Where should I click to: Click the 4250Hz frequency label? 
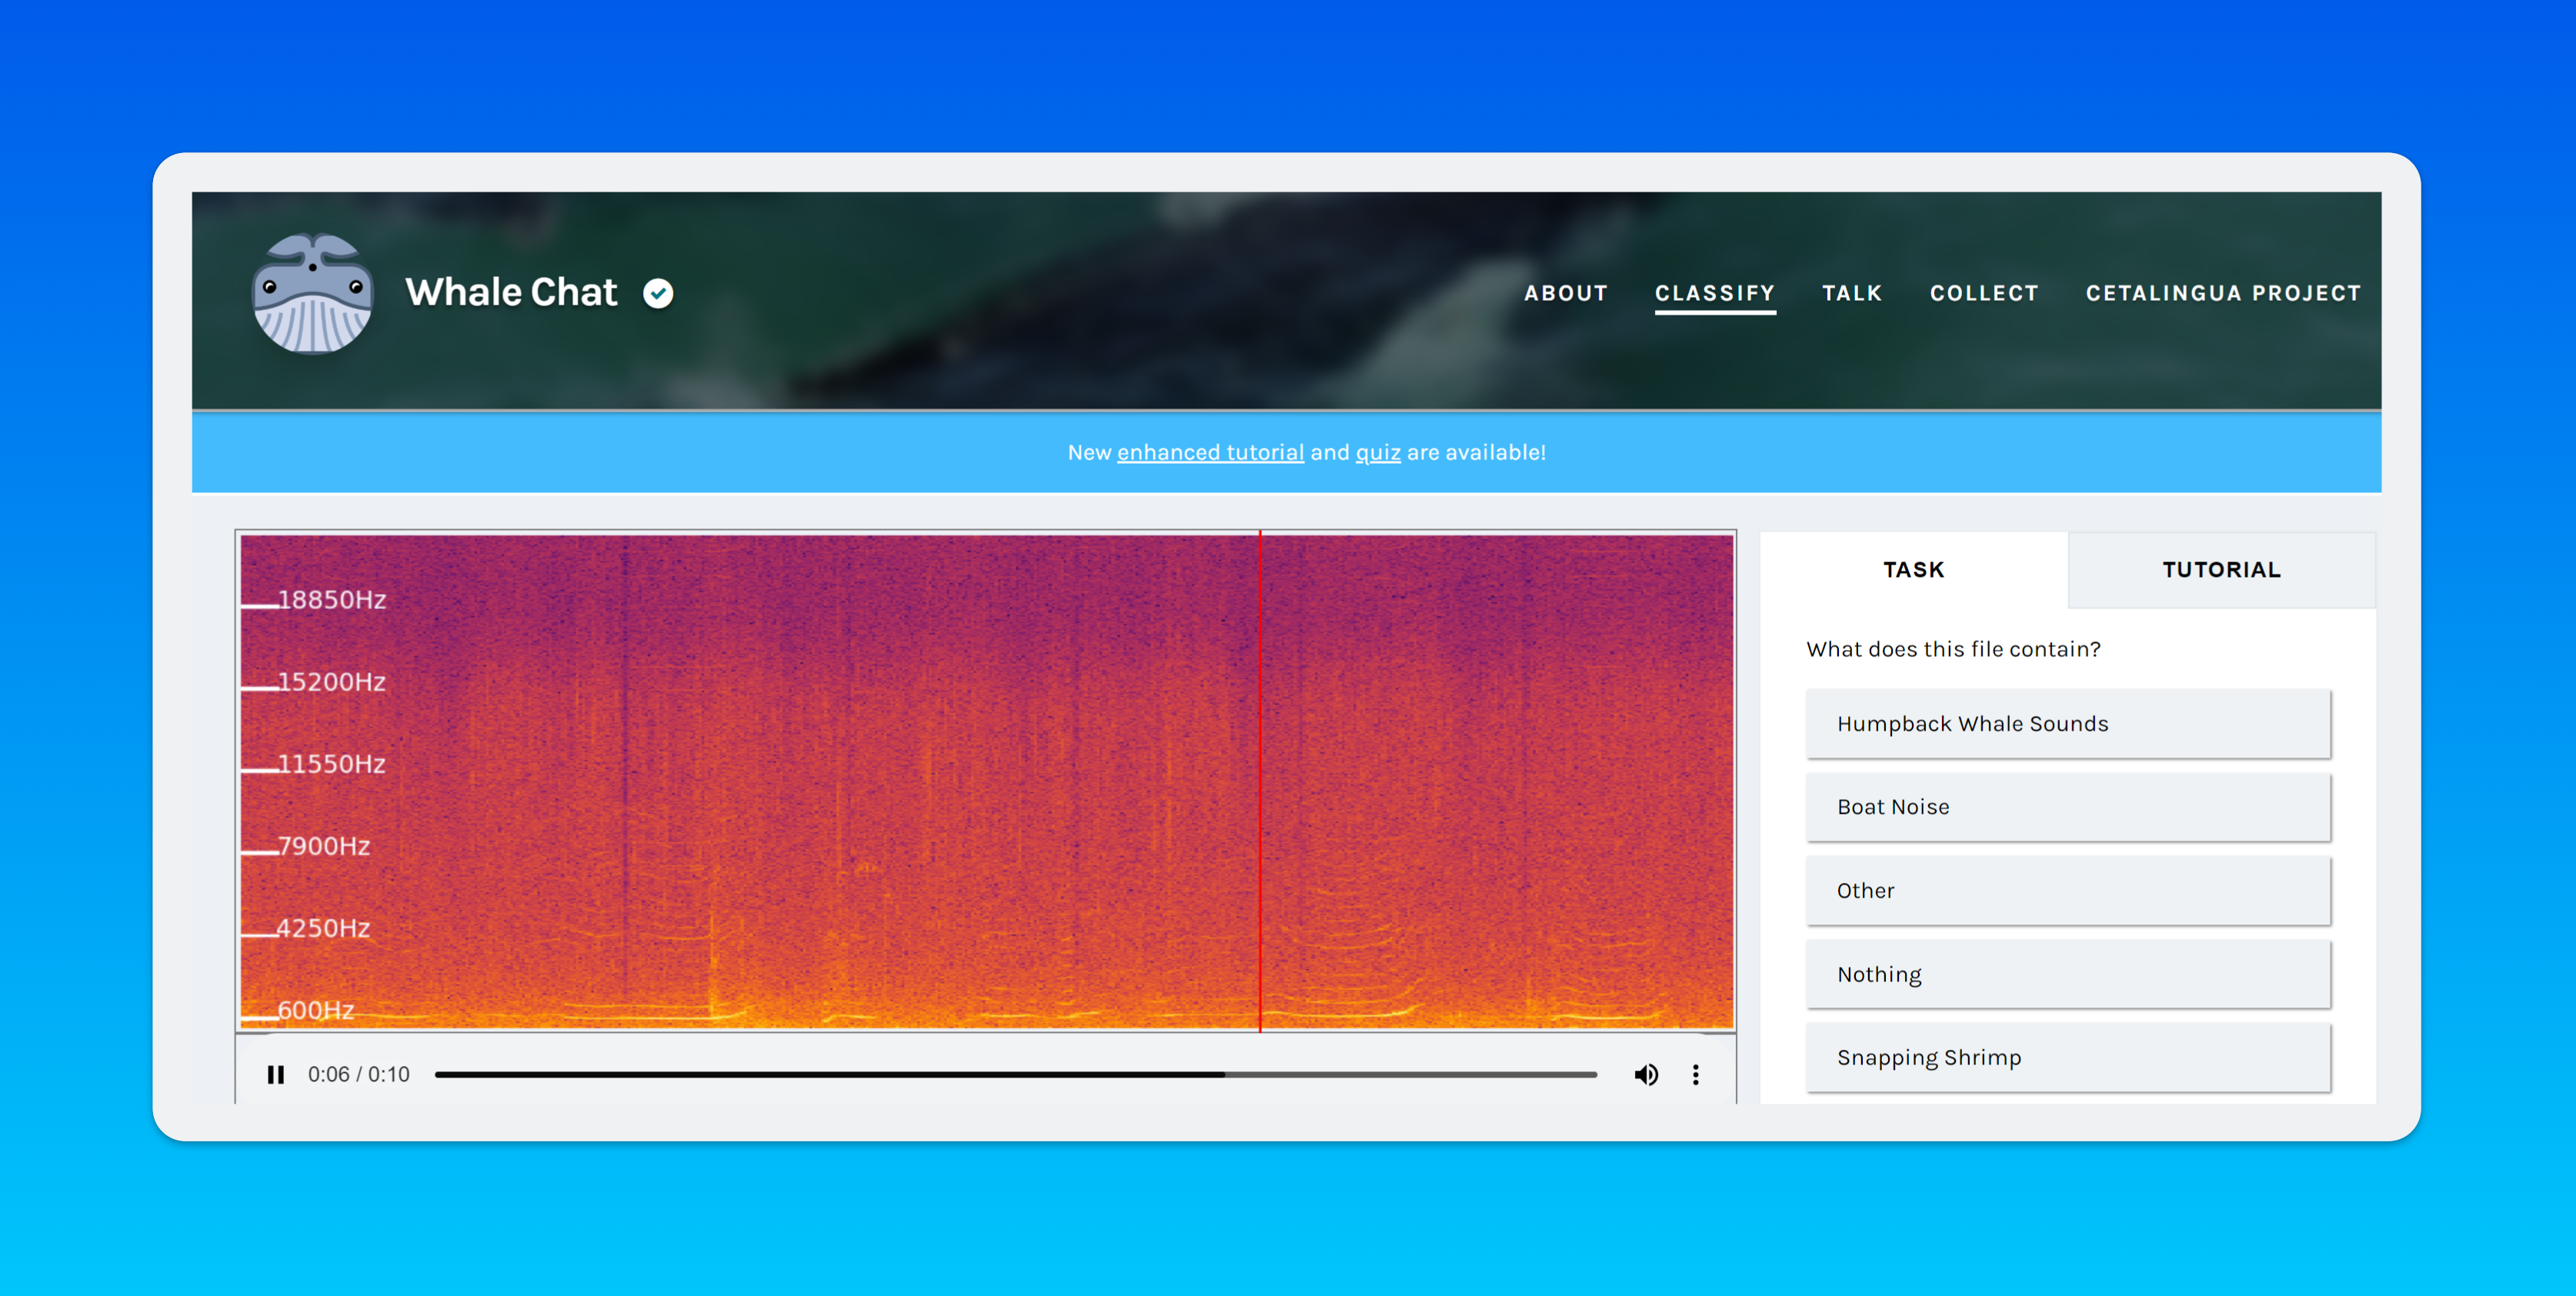(x=324, y=927)
